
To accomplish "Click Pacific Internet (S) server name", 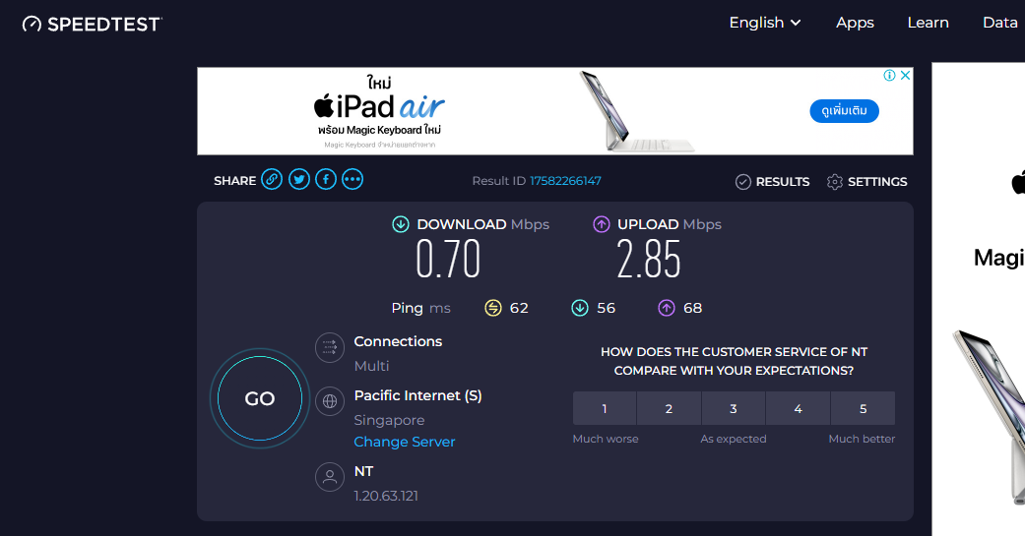I will (417, 395).
